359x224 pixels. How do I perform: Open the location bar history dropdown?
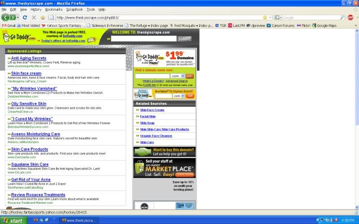point(270,17)
